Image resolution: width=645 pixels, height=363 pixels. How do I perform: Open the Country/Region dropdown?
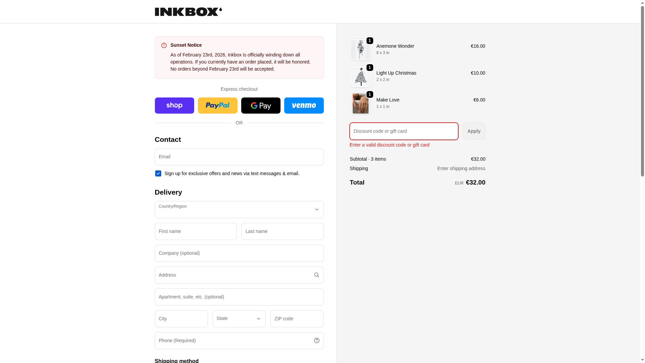239,209
